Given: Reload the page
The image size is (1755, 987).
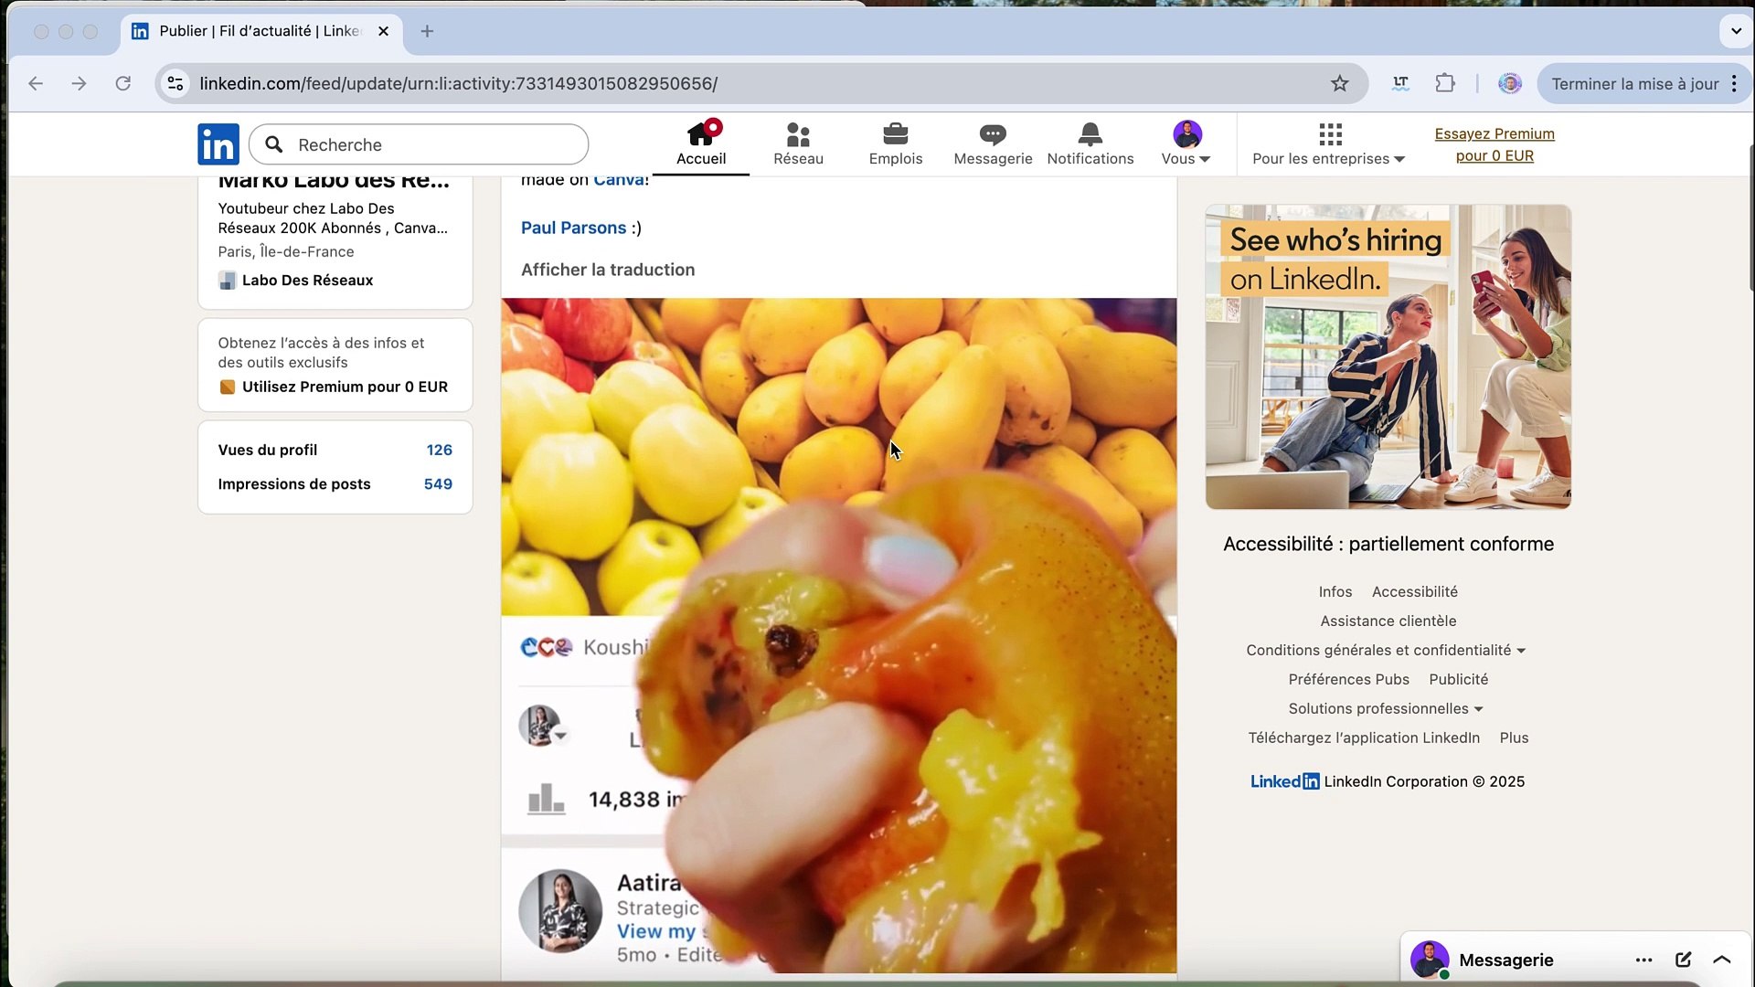Looking at the screenshot, I should click(123, 83).
